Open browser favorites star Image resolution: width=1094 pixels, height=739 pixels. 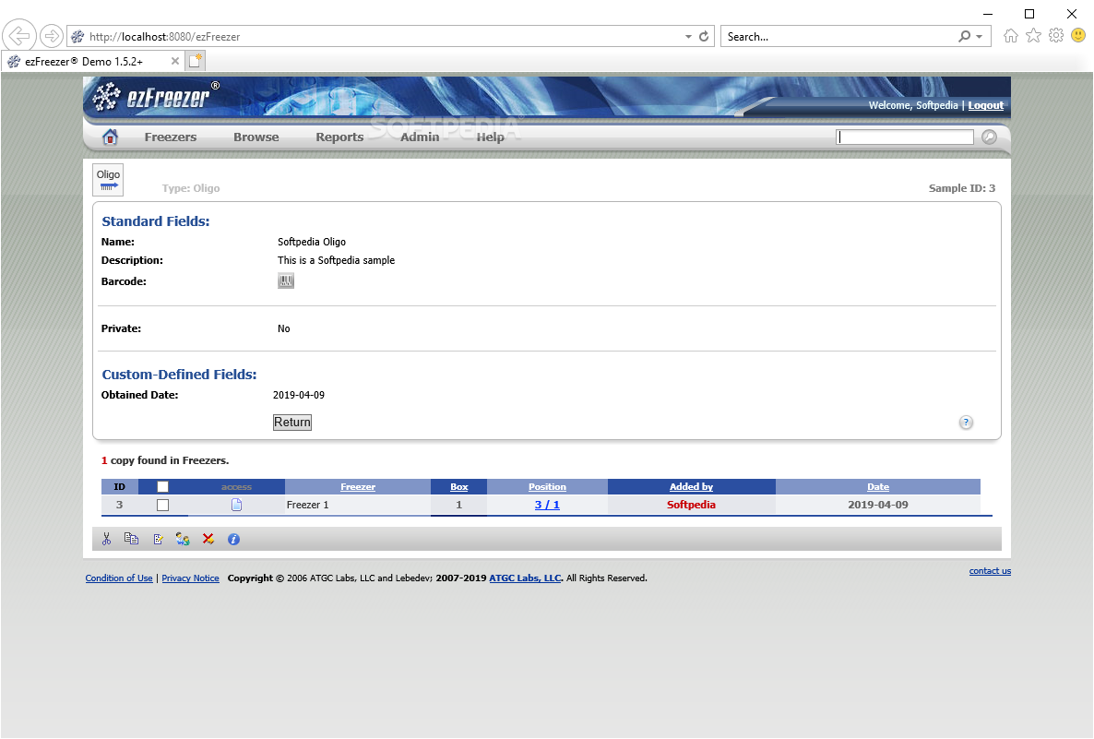1033,36
